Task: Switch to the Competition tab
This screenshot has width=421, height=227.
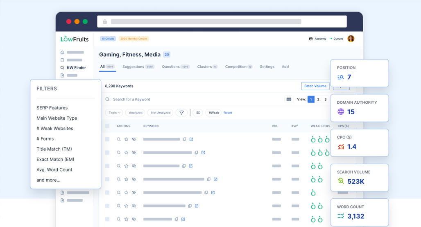Action: click(x=239, y=67)
